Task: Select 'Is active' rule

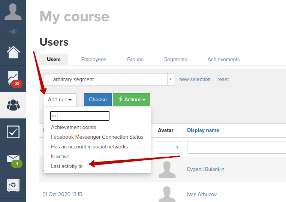Action: click(x=60, y=156)
